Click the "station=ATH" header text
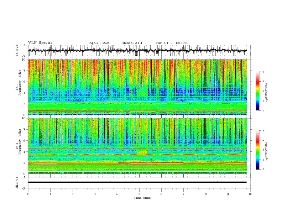This screenshot has height=218, width=282. tap(132, 43)
